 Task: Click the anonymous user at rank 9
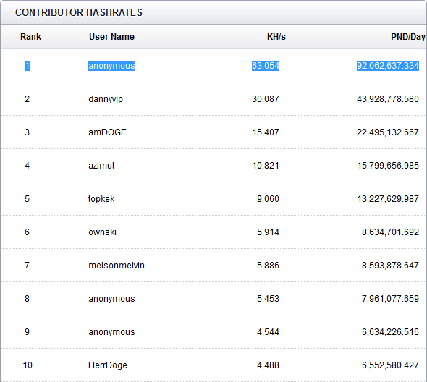tap(111, 332)
